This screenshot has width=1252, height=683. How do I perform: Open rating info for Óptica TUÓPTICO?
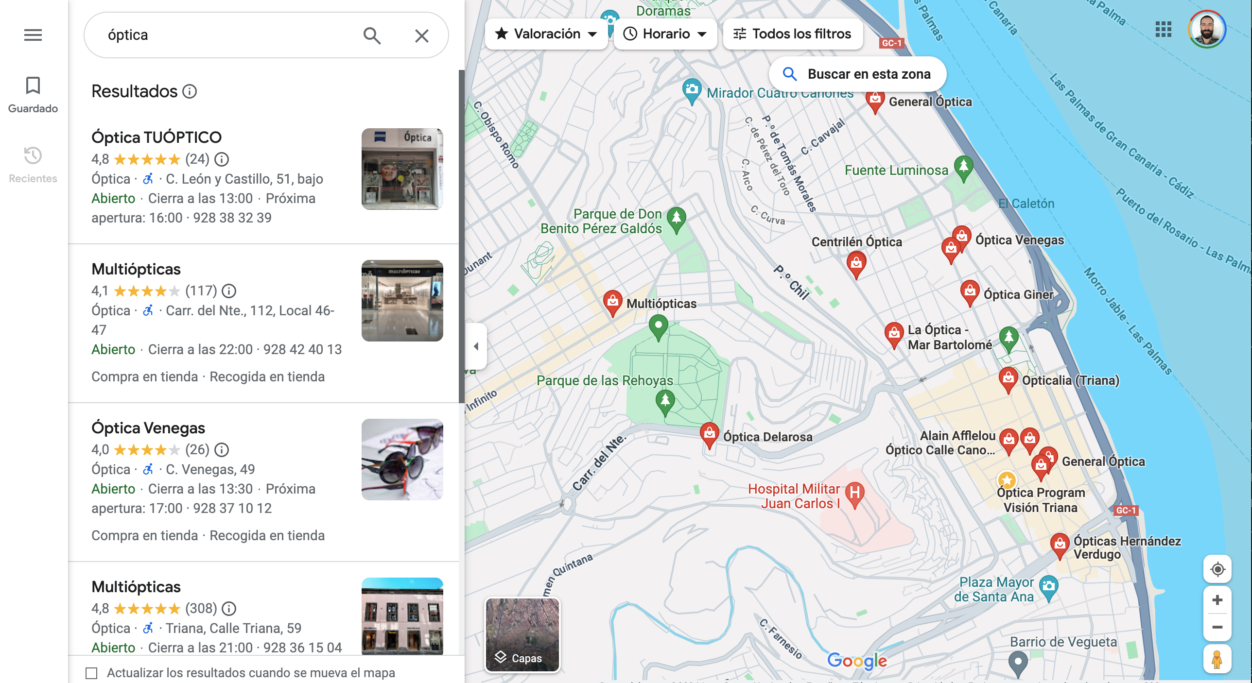pyautogui.click(x=222, y=159)
